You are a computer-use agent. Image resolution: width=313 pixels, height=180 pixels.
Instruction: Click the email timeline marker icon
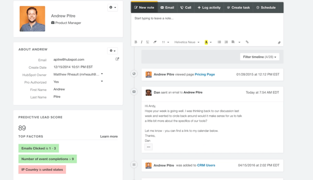134,92
